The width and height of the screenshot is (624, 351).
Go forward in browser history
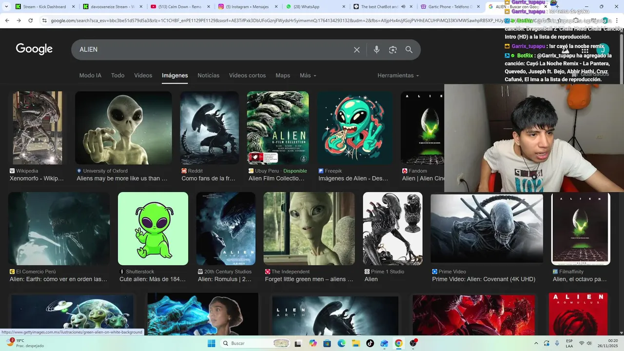coord(19,20)
